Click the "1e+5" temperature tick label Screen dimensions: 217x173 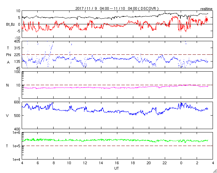pyautogui.click(x=17, y=146)
